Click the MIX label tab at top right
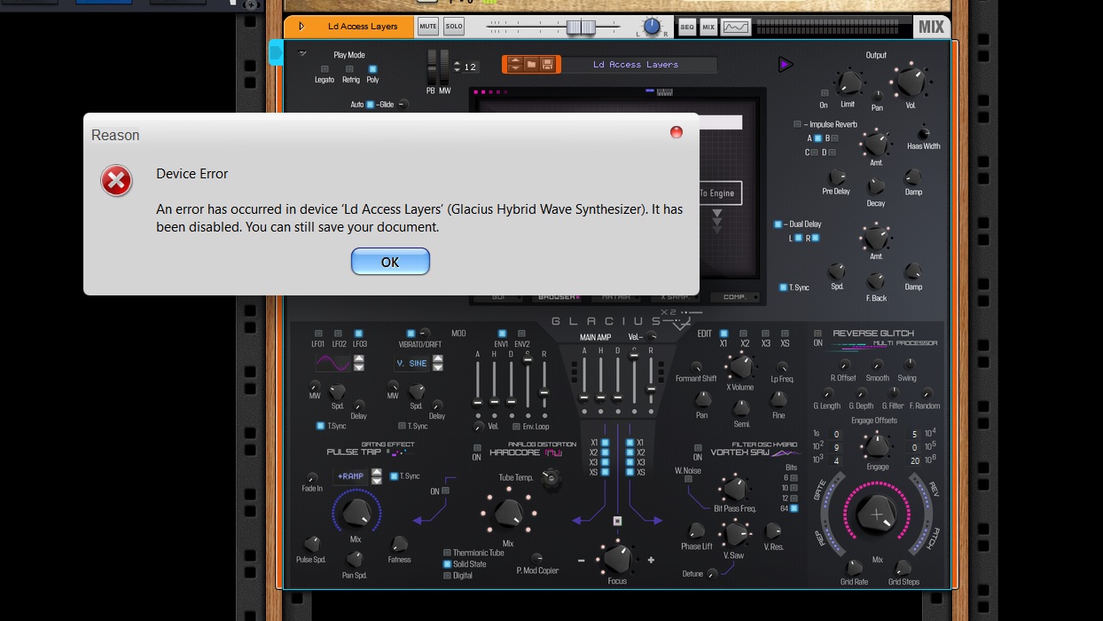The width and height of the screenshot is (1103, 621). tap(931, 27)
